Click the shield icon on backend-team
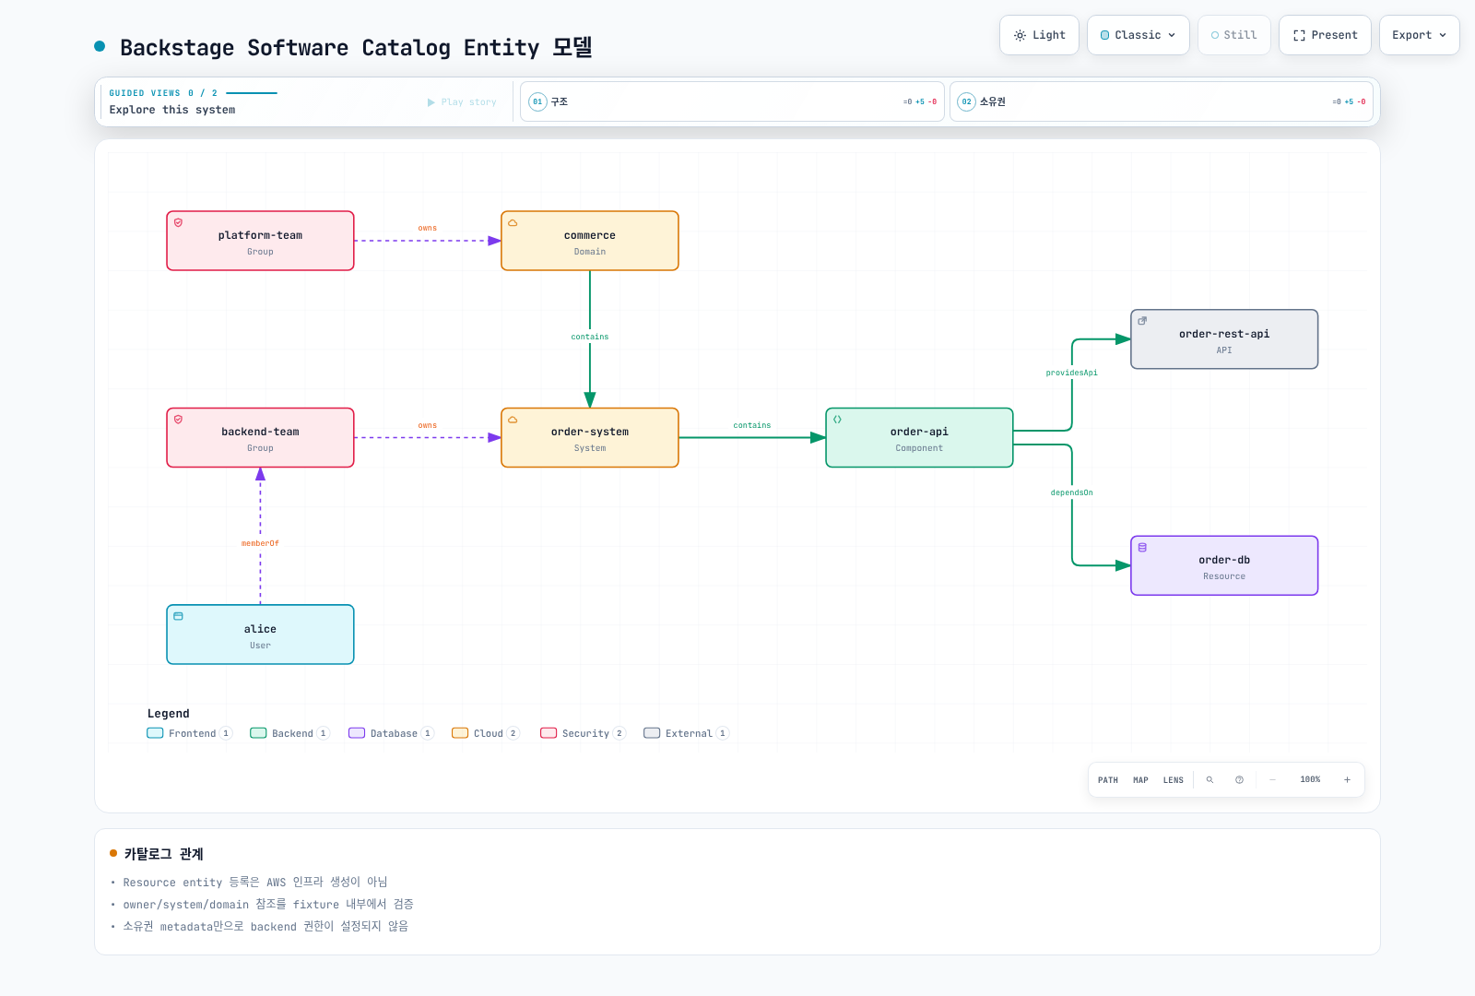The width and height of the screenshot is (1475, 996). coord(179,420)
